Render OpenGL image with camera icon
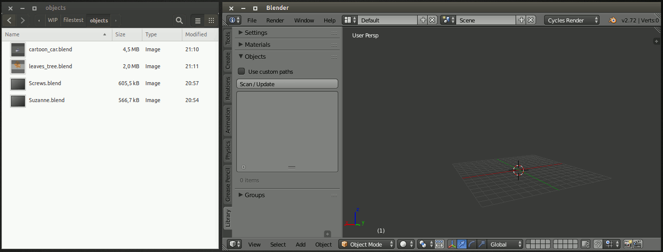Viewport: 663px width, 252px height. [x=628, y=244]
